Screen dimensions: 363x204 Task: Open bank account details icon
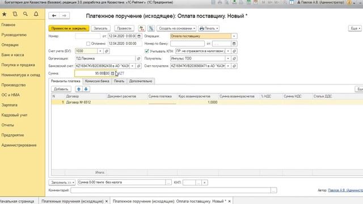click(138, 66)
